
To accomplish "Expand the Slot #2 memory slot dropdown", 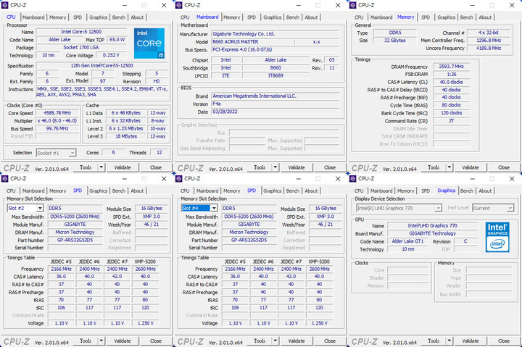I will coord(40,208).
